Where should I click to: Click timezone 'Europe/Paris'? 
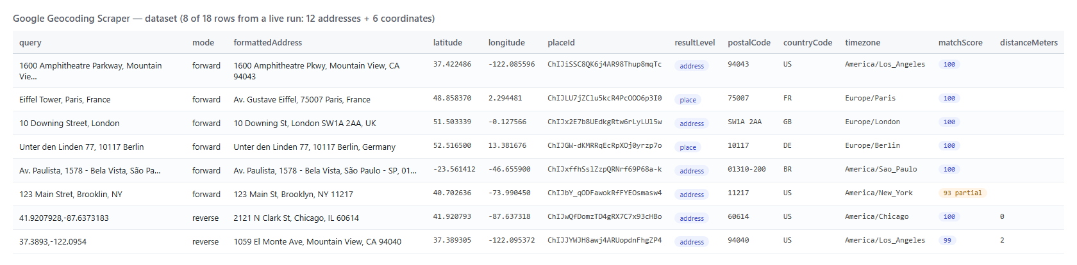pos(870,98)
